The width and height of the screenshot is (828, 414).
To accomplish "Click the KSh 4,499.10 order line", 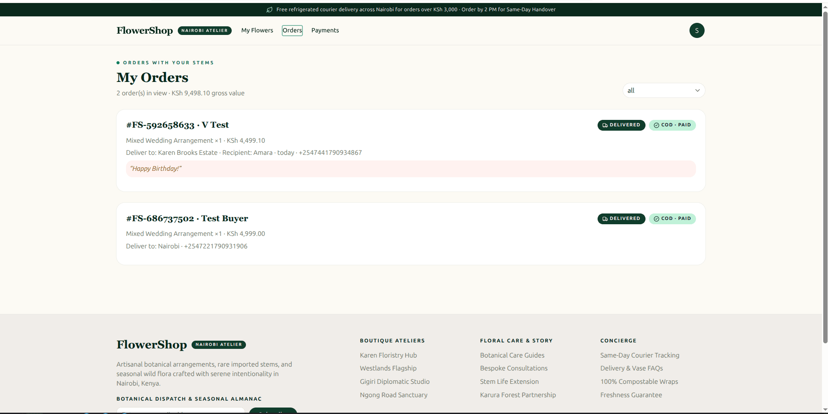I will pos(195,141).
